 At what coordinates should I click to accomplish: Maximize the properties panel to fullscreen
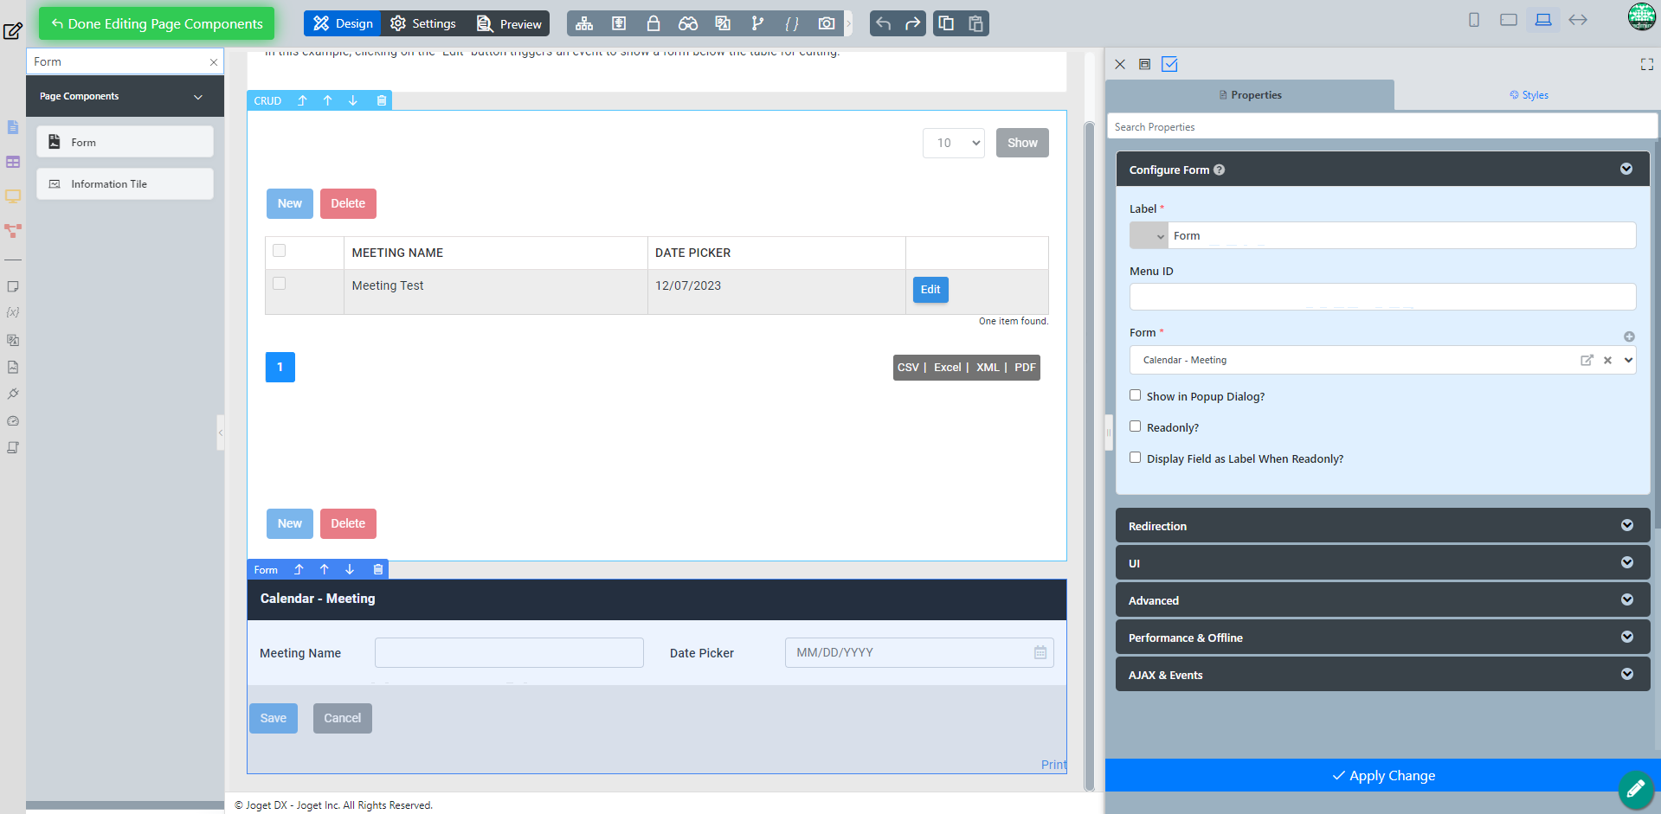coord(1646,64)
